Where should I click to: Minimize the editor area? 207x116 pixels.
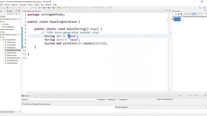click(x=167, y=11)
